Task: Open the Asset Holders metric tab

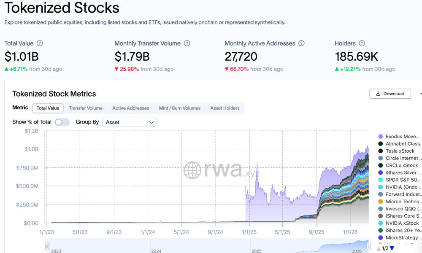Action: [x=225, y=108]
